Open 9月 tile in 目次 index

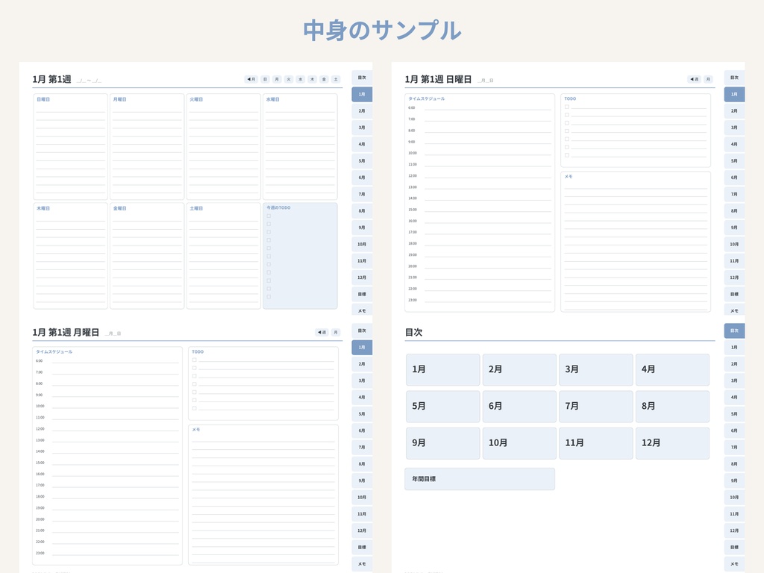click(x=443, y=443)
